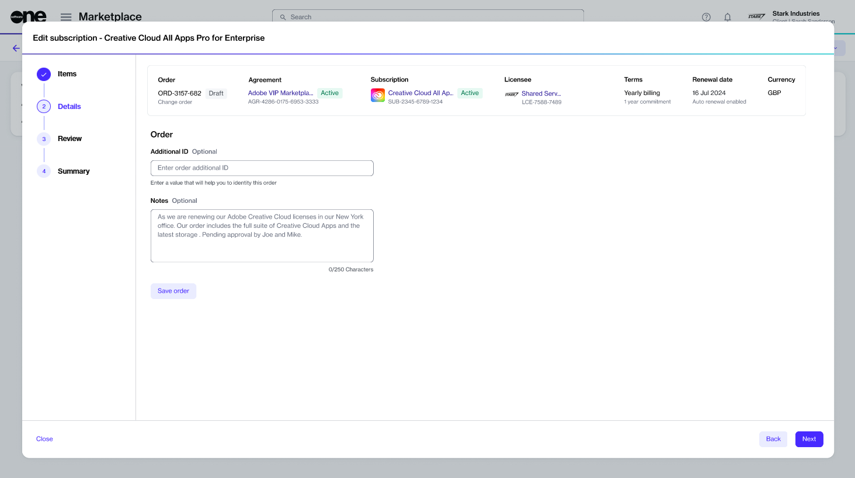This screenshot has height=478, width=855.
Task: Click into the Notes text area
Action: [262, 236]
